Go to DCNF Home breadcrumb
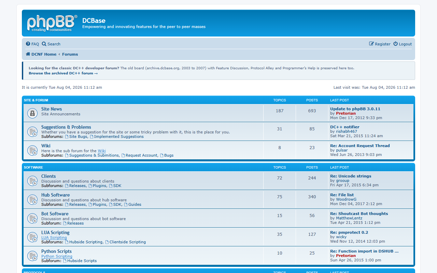The image size is (437, 273). tap(41, 54)
